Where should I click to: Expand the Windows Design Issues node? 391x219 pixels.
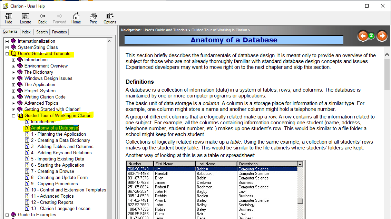[x=13, y=79]
